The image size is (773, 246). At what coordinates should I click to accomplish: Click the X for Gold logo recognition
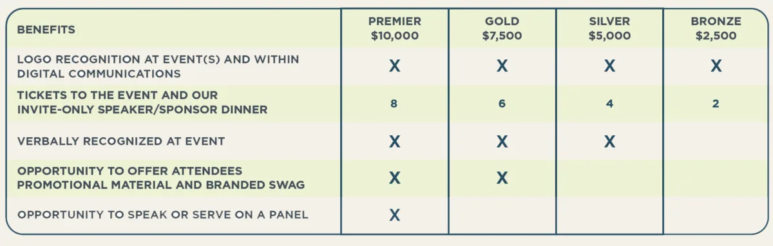[502, 66]
